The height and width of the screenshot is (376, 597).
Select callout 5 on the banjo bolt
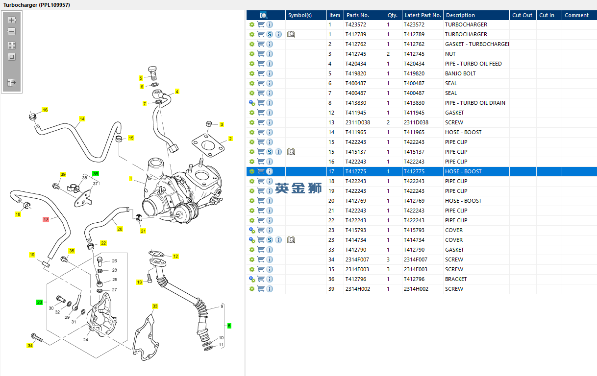[x=141, y=78]
